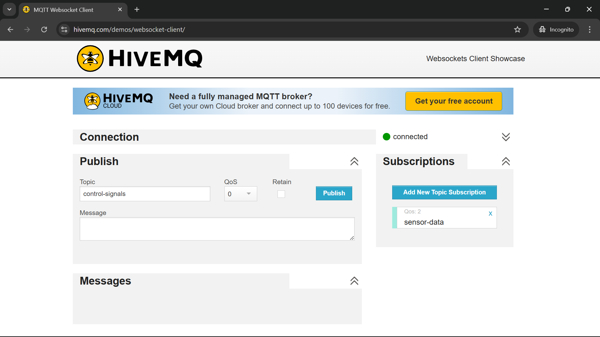The image size is (600, 337).
Task: Remove the sensor-data subscription with X
Action: pyautogui.click(x=490, y=213)
